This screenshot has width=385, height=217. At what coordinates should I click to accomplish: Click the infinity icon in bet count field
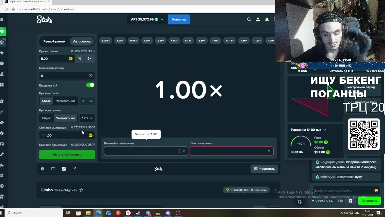coord(91,76)
